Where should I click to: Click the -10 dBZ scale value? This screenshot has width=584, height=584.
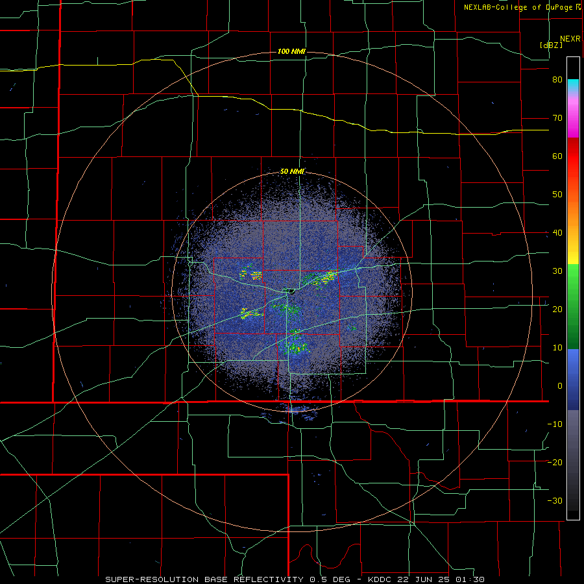tap(555, 424)
